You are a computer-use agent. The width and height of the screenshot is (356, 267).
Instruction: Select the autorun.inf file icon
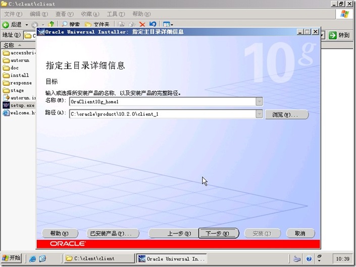(x=6, y=98)
